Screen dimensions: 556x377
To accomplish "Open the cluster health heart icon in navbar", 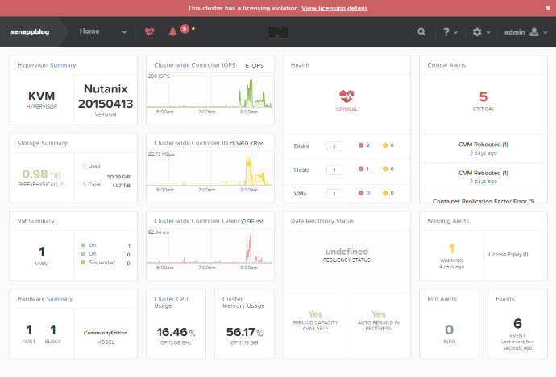I will [150, 32].
